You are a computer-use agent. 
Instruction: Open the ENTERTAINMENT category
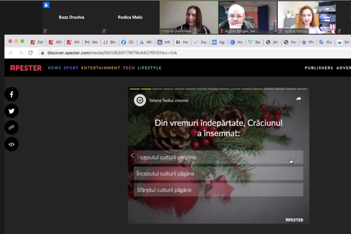click(101, 68)
